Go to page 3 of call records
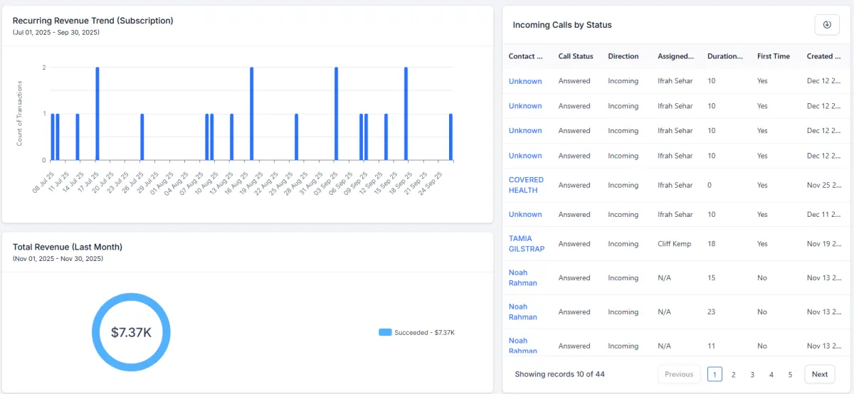854x394 pixels. 752,374
